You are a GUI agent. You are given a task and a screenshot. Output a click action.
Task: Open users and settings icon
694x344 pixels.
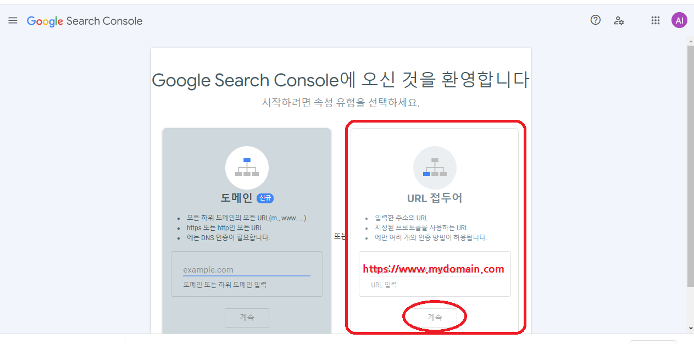(x=619, y=21)
